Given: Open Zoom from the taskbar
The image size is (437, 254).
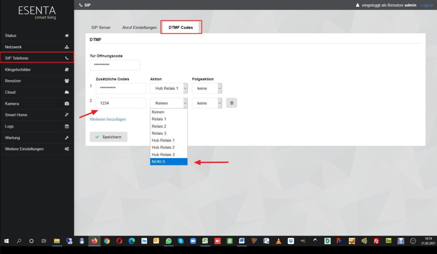Looking at the screenshot, I should click(x=193, y=241).
